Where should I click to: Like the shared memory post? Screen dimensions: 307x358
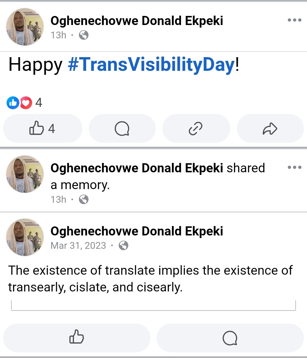(x=77, y=338)
